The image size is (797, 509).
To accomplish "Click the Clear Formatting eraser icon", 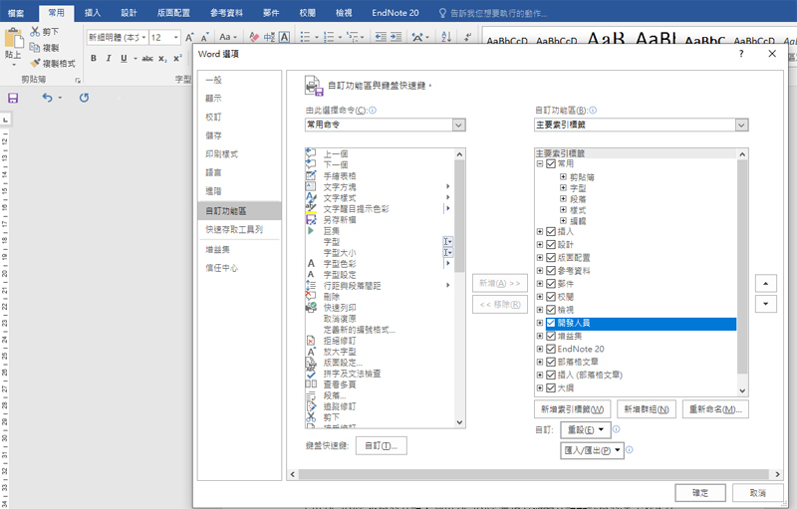I will pos(255,37).
